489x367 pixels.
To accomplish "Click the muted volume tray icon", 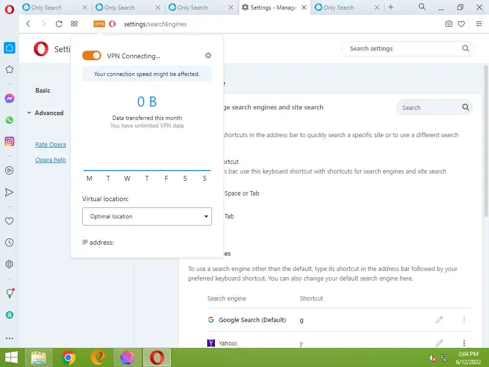I will pyautogui.click(x=432, y=358).
